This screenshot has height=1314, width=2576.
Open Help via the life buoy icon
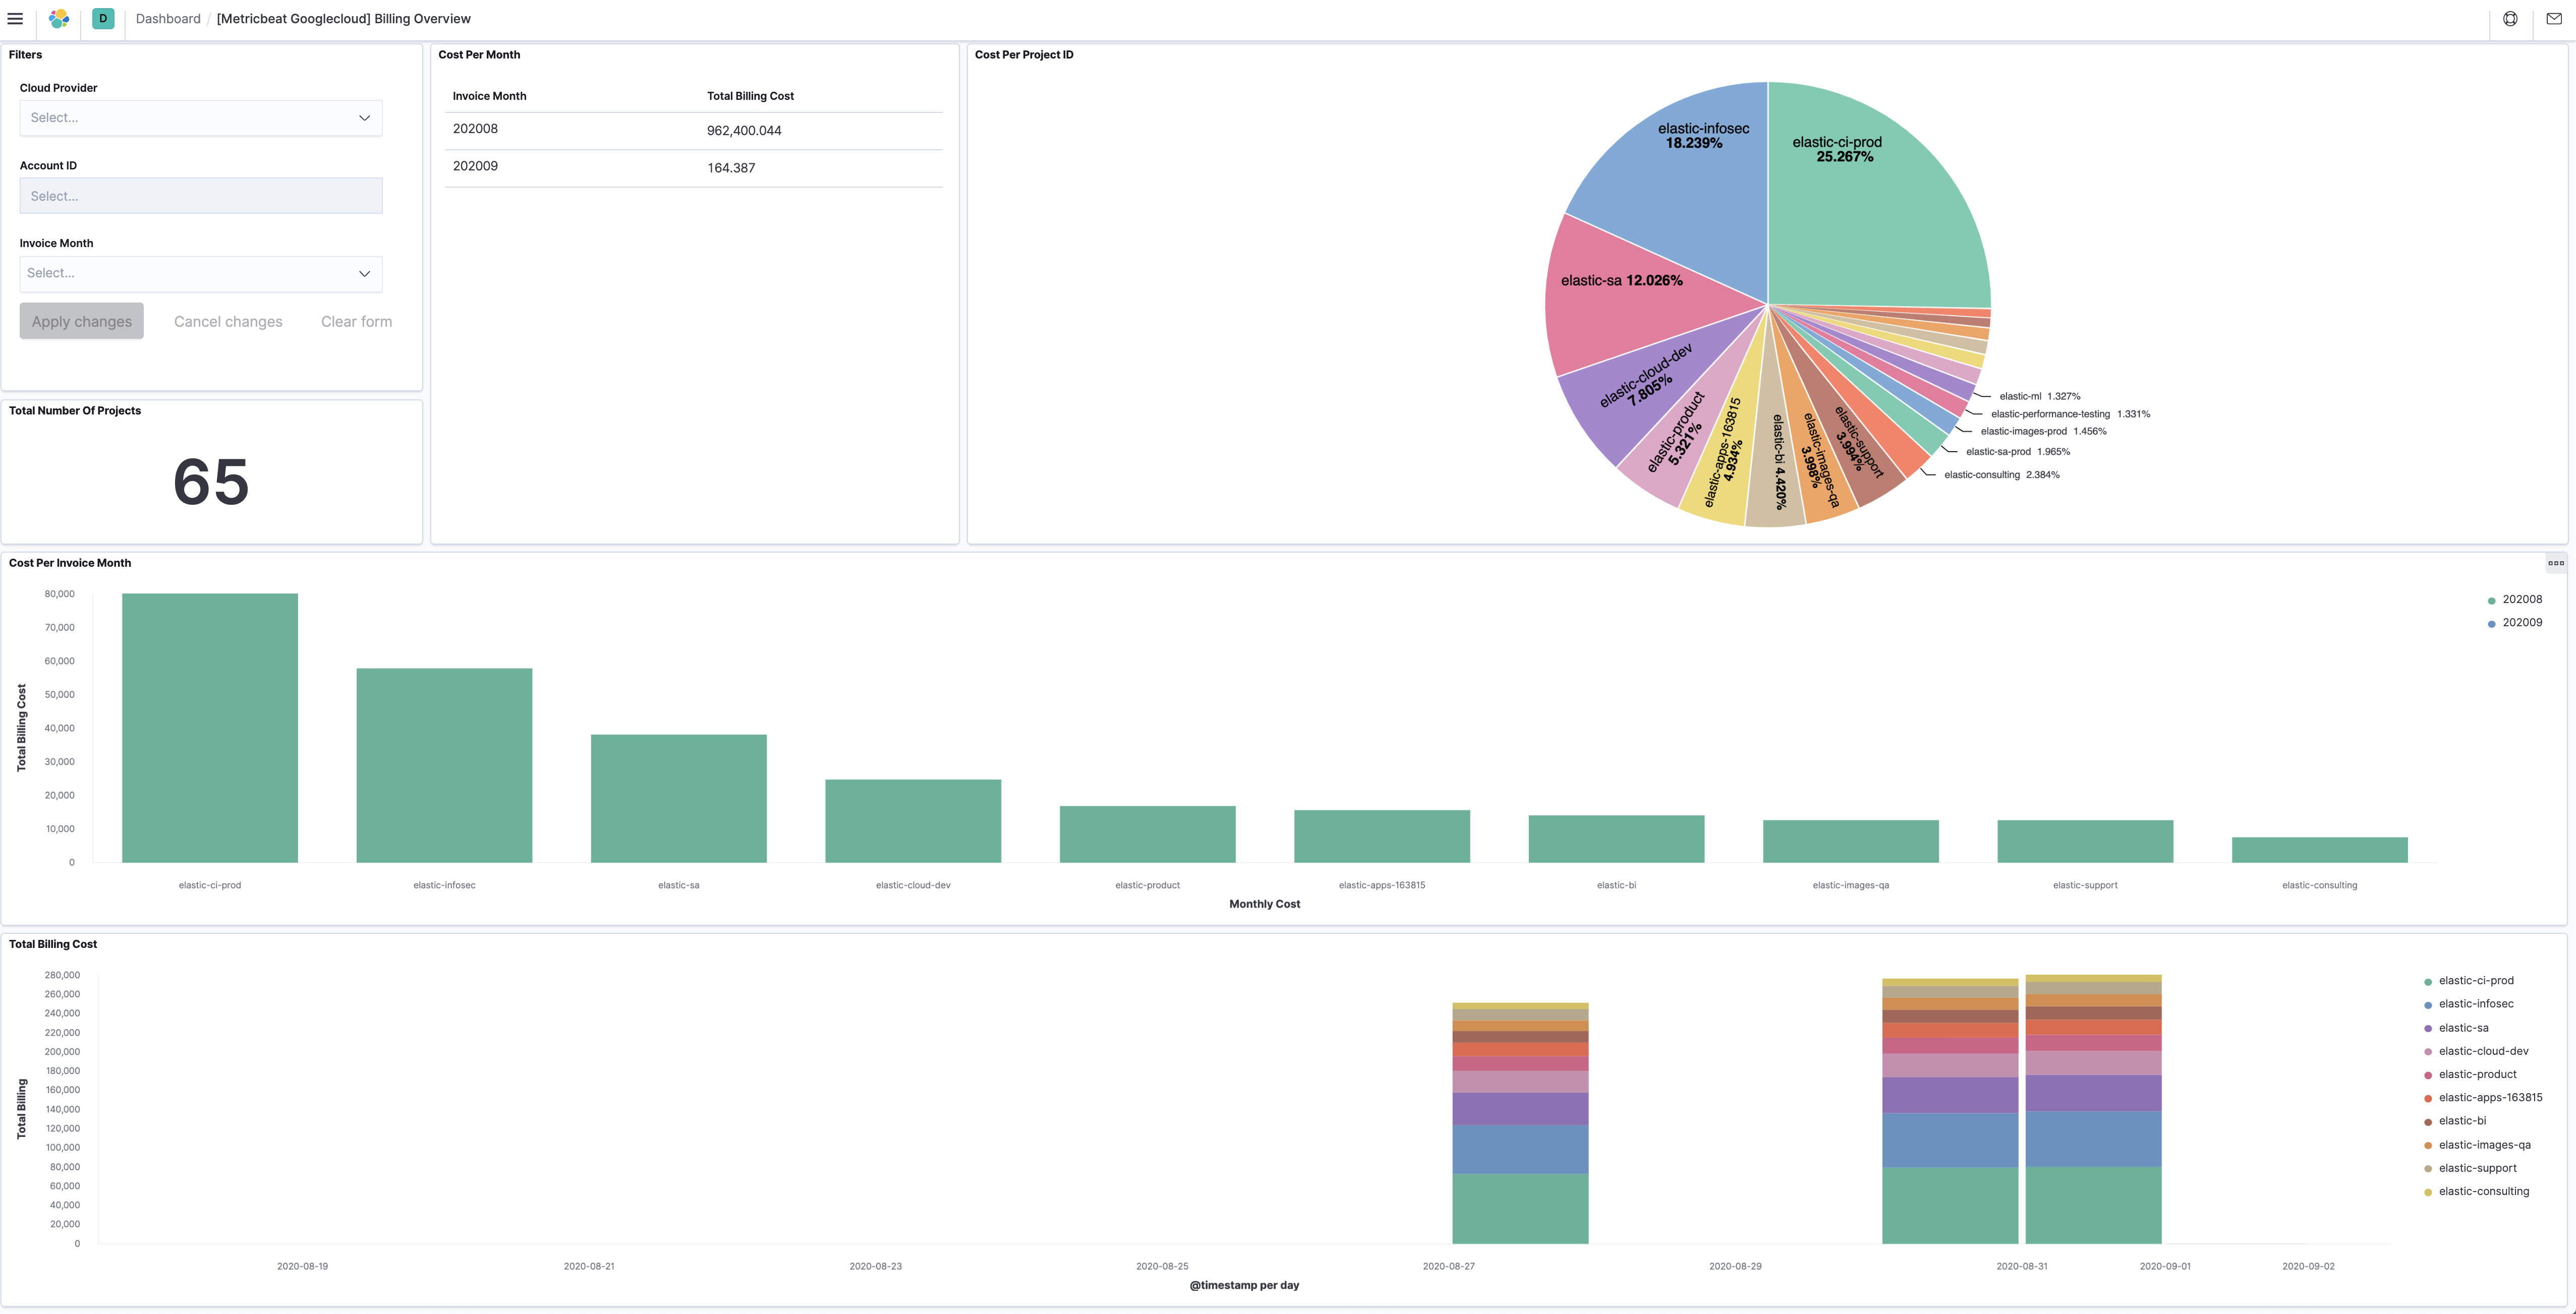[x=2509, y=18]
